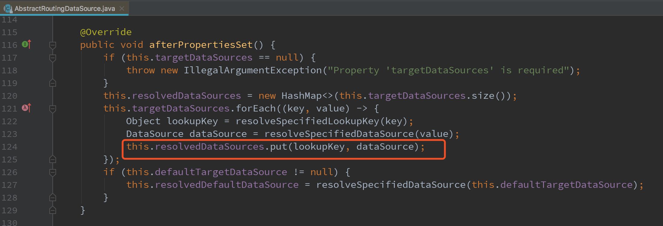
Task: Click the fold end marker on line 119
Action: [x=53, y=83]
